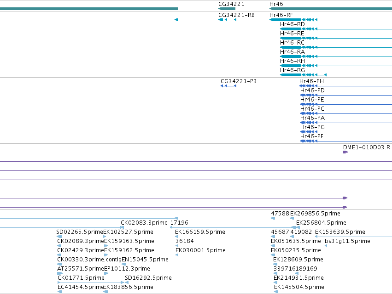Select EST EK145504.5prime
Viewport: 392px width, 294px height.
(299, 287)
